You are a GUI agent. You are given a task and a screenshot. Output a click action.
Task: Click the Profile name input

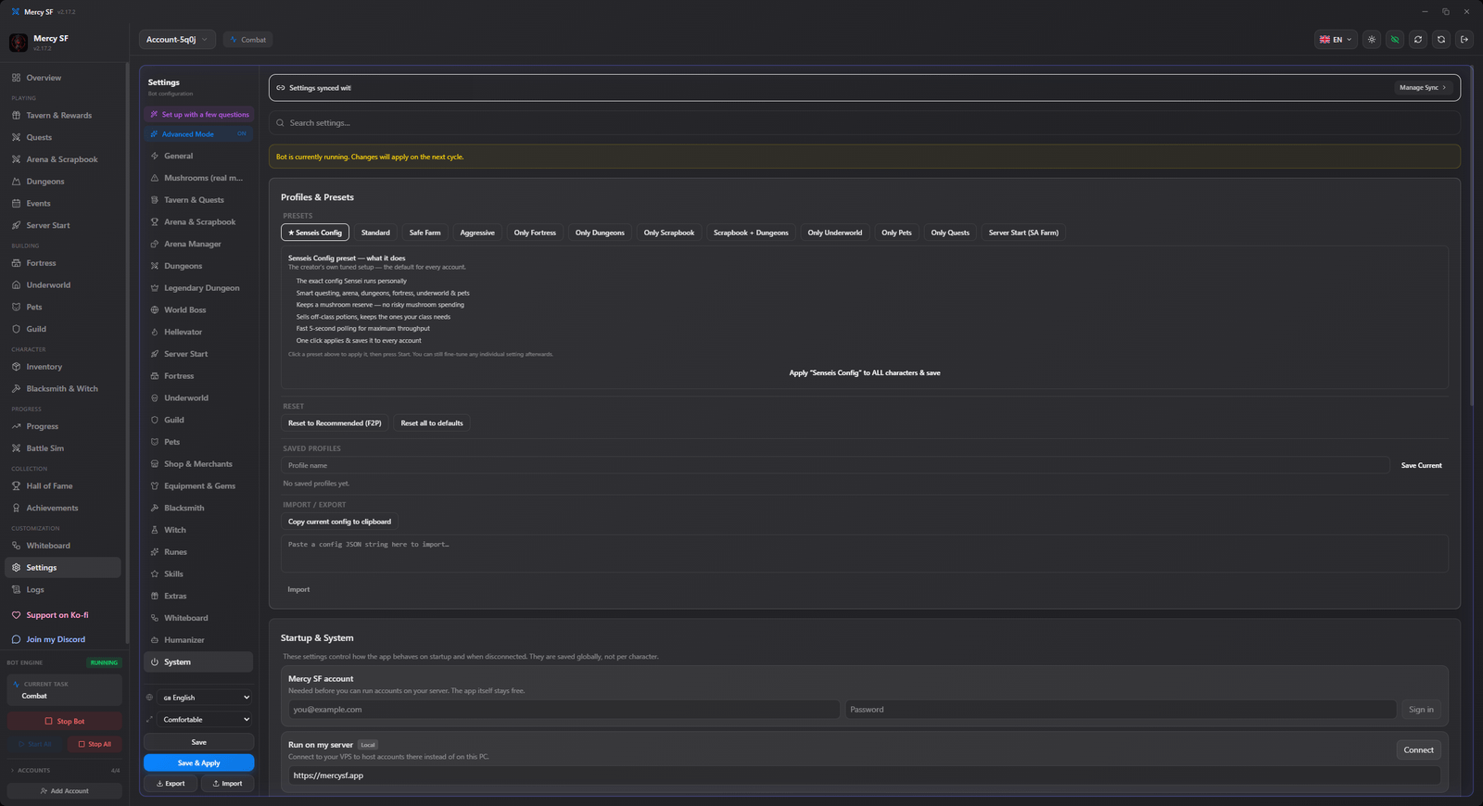tap(835, 466)
